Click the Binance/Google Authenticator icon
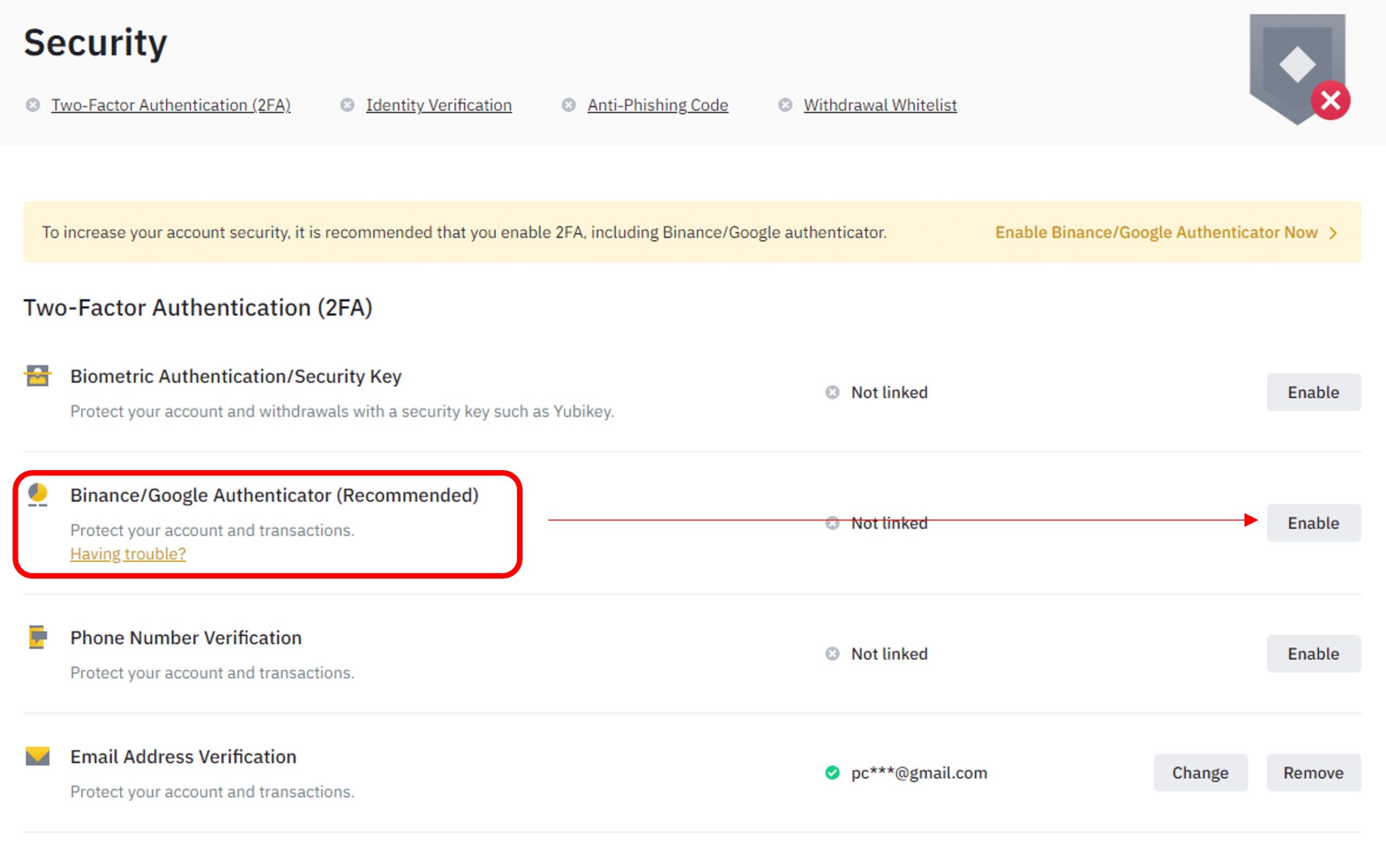 37,495
